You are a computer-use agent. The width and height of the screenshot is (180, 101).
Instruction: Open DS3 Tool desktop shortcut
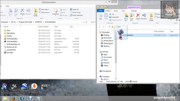[44, 88]
